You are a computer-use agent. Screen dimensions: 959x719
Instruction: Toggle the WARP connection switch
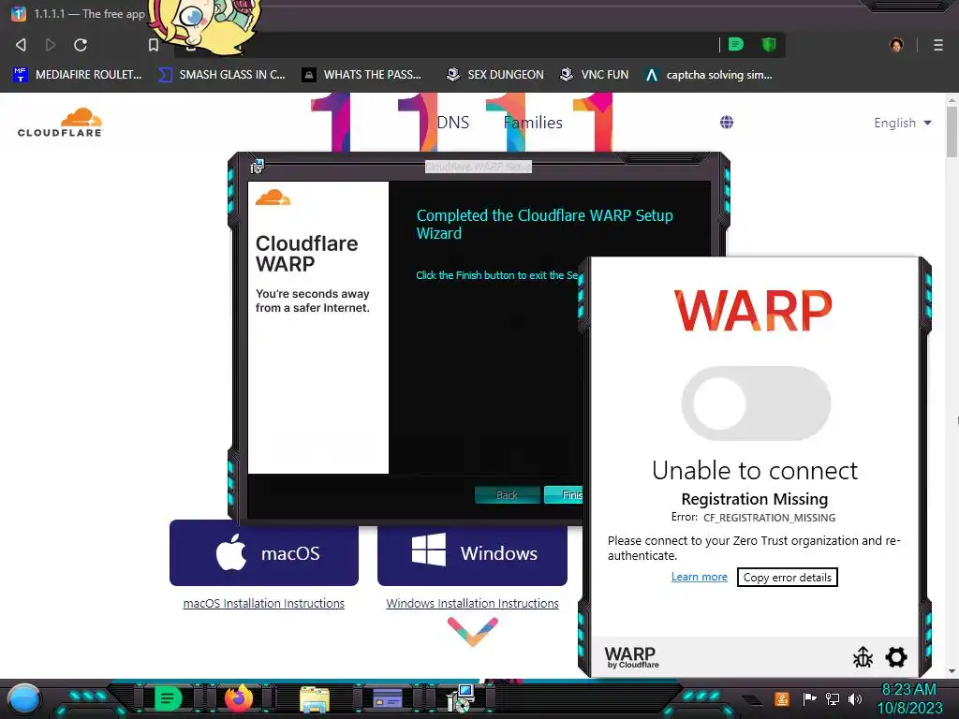tap(756, 404)
